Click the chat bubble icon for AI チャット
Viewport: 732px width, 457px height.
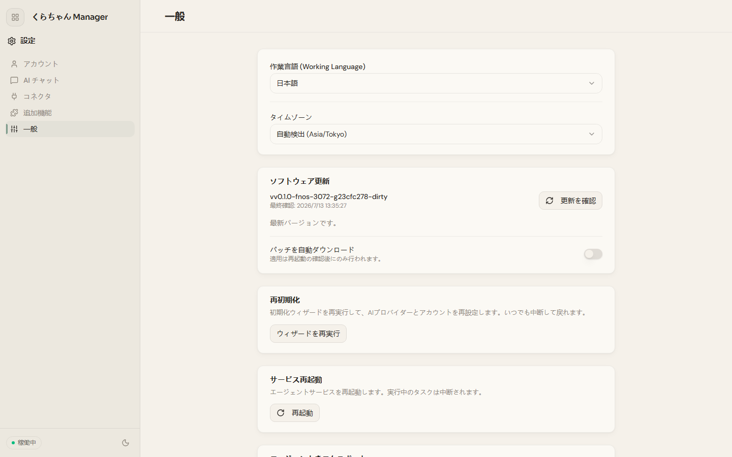pos(14,80)
